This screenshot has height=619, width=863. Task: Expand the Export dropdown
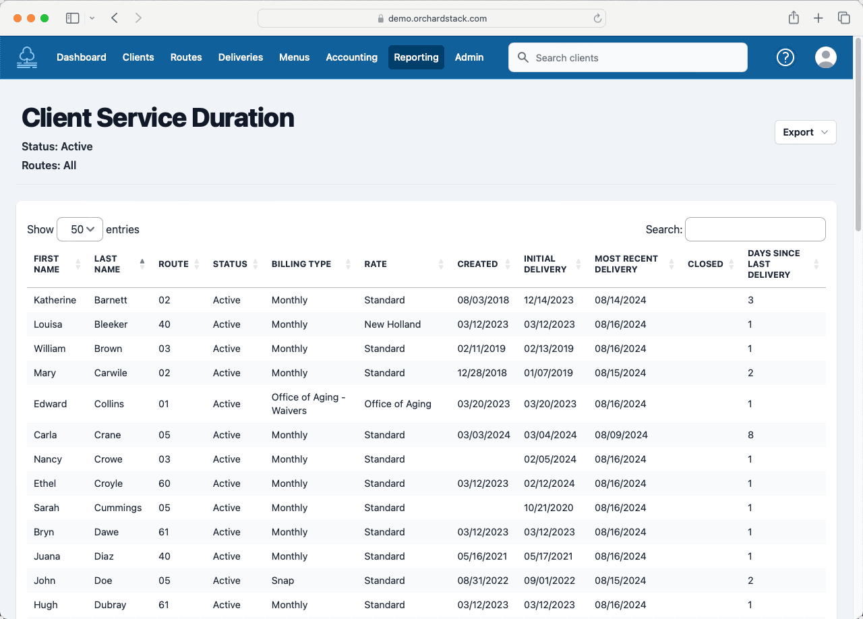point(805,132)
